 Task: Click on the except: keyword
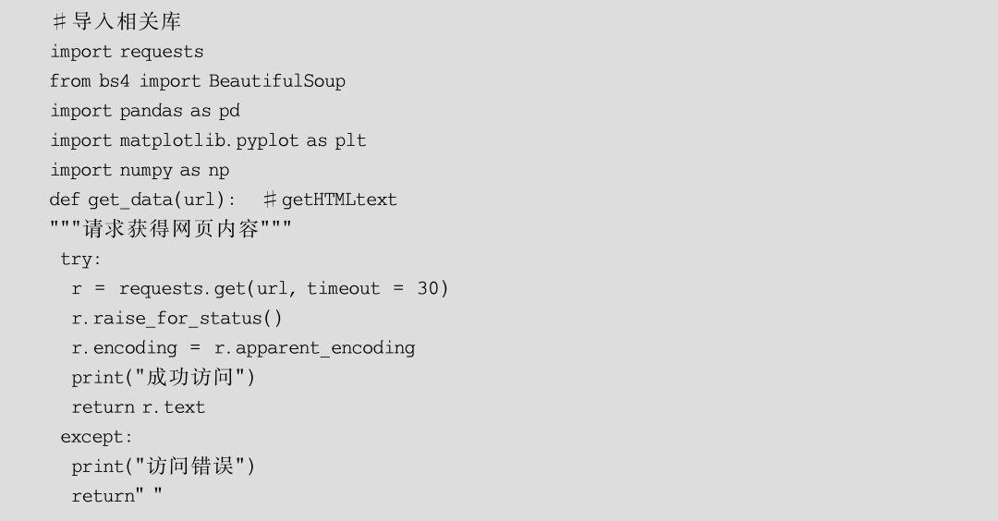pos(97,438)
